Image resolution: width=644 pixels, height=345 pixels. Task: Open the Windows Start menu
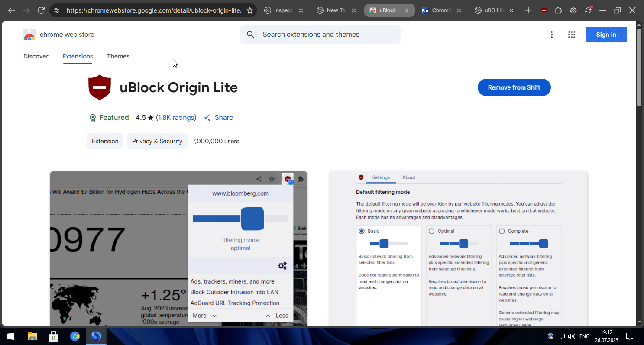point(10,336)
